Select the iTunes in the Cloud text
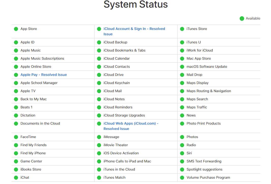The image size is (271, 184). [119, 169]
